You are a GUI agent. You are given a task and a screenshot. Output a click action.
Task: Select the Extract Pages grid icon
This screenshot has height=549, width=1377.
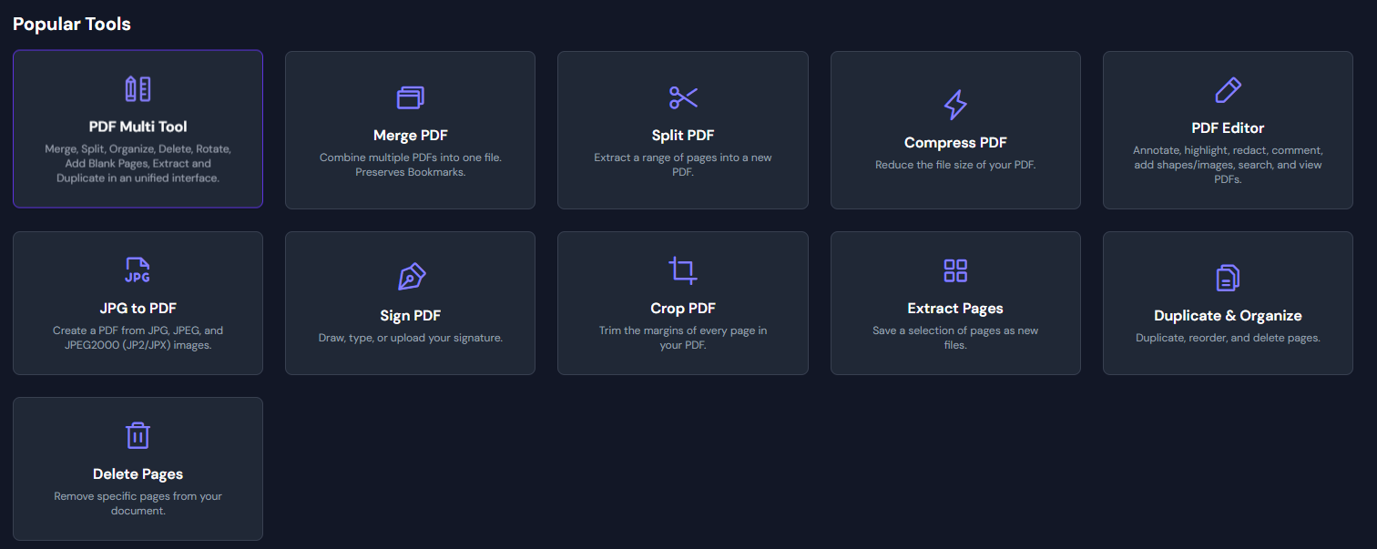coord(955,270)
